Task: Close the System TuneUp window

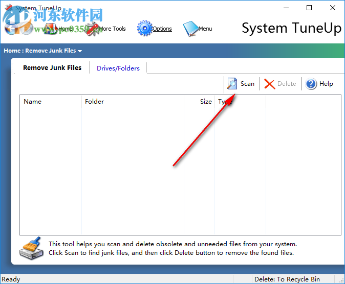Action: click(333, 8)
